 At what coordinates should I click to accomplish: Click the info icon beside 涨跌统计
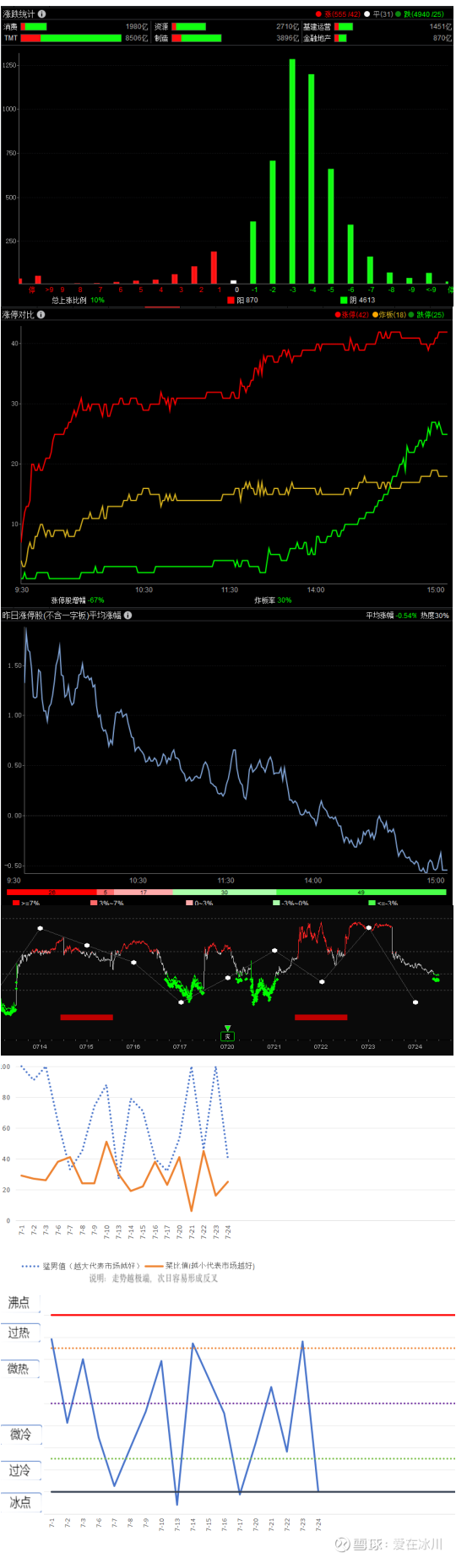(x=42, y=14)
